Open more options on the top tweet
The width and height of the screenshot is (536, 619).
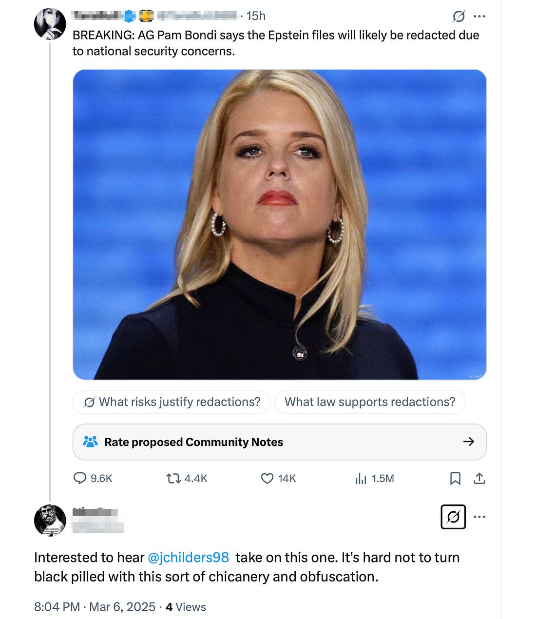tap(479, 16)
